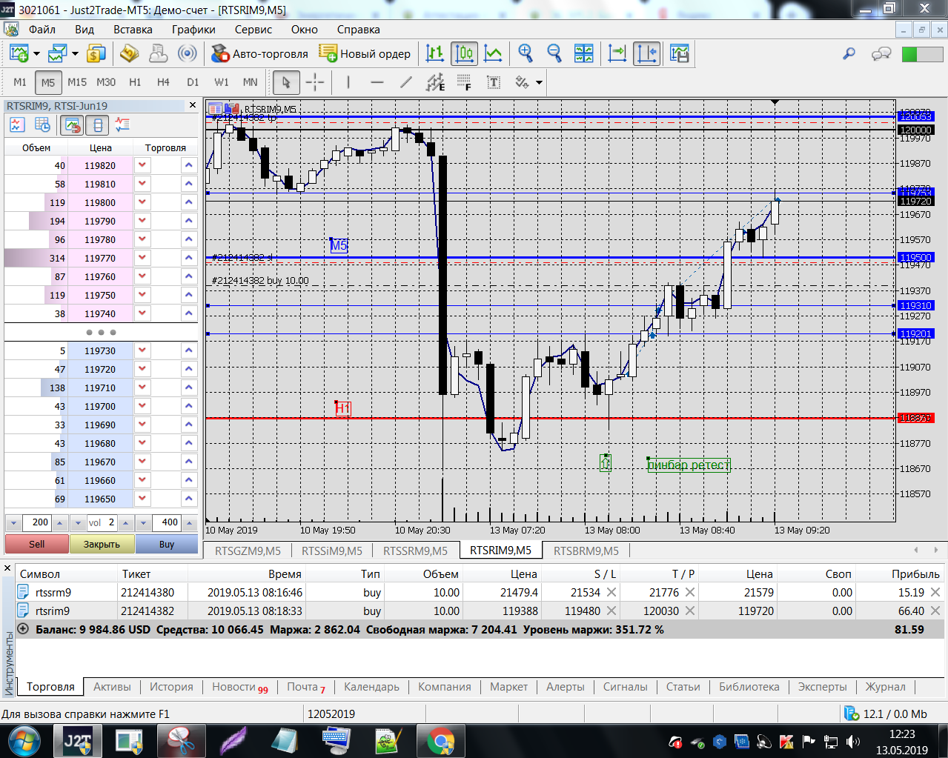Screen dimensions: 948x758
Task: Open the chat bubbles icon
Action: 881,53
